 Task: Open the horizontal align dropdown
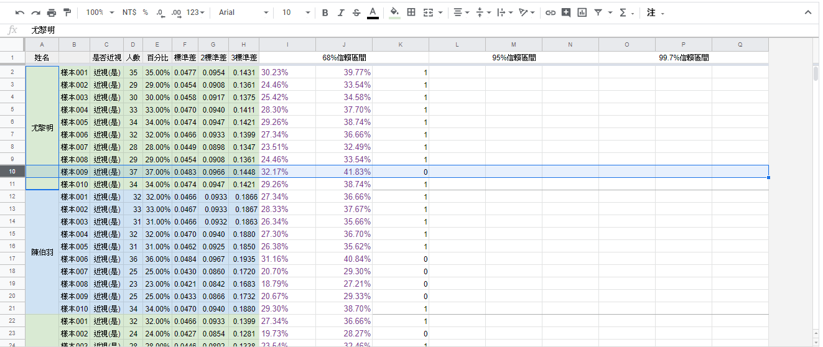point(462,12)
